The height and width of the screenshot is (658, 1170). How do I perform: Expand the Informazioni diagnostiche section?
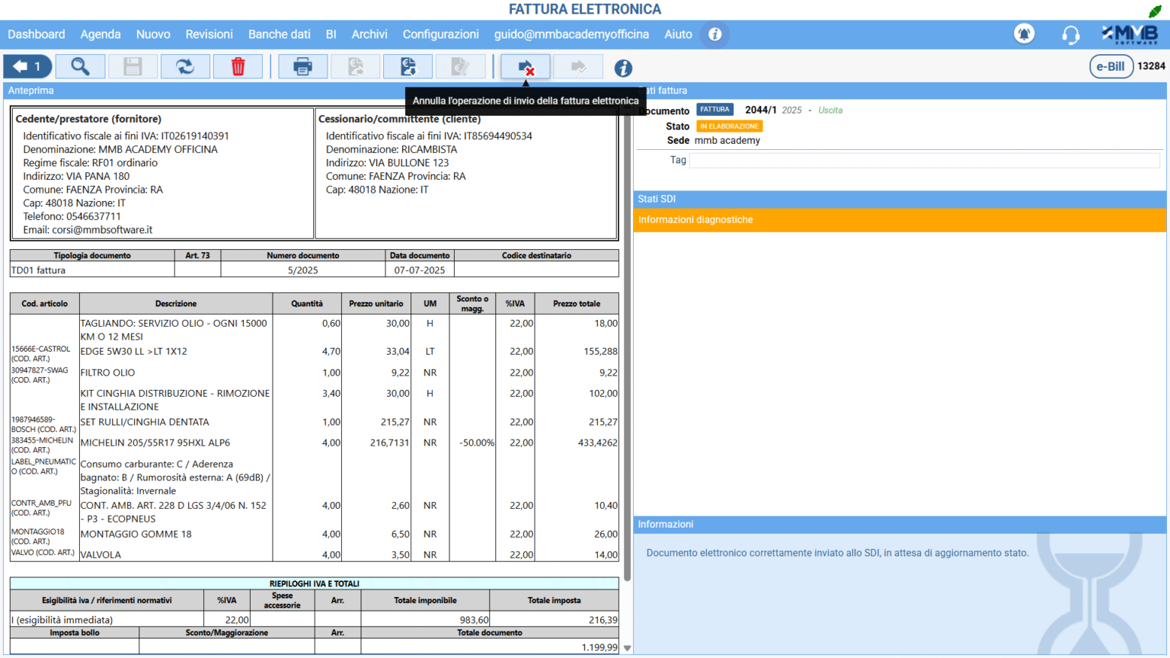pos(900,220)
